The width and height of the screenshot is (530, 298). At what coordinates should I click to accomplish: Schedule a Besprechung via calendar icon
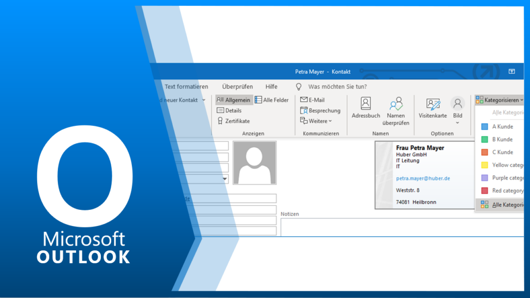[x=304, y=110]
